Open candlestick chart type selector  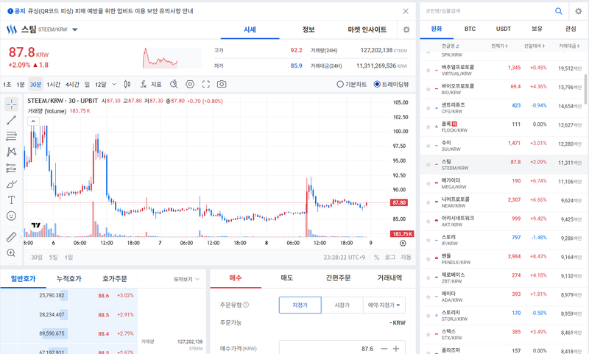pos(127,84)
